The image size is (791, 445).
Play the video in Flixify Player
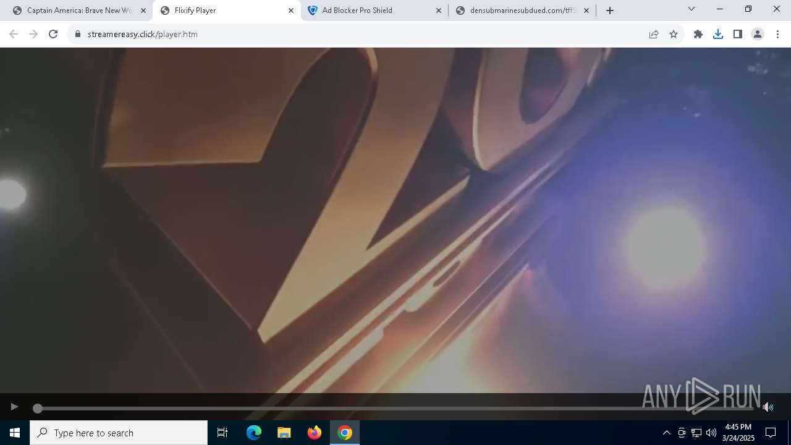coord(14,407)
